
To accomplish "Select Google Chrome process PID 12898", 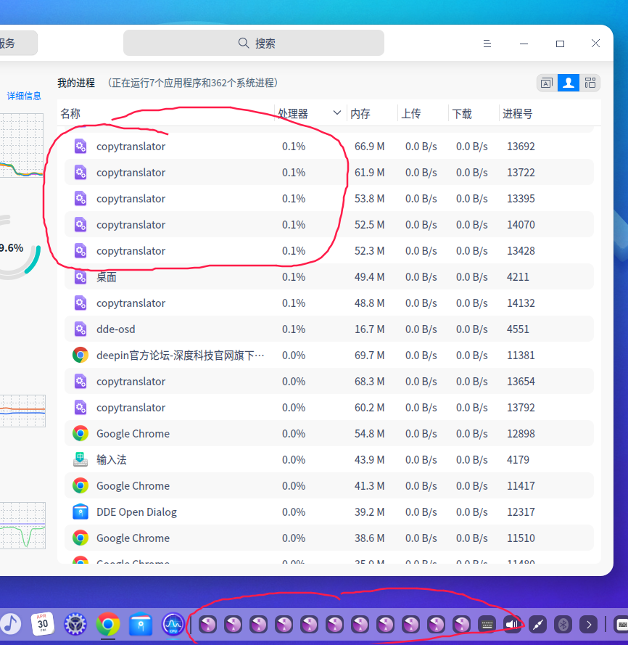I will [x=329, y=434].
